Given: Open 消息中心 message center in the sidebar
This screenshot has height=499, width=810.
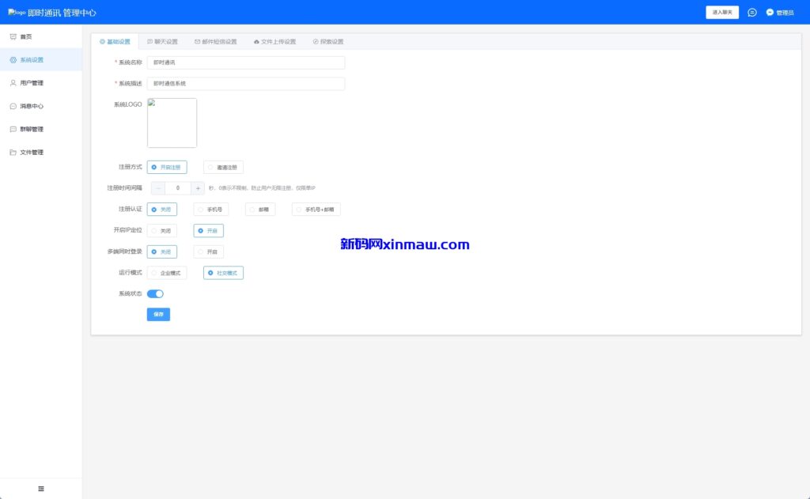Looking at the screenshot, I should (31, 106).
